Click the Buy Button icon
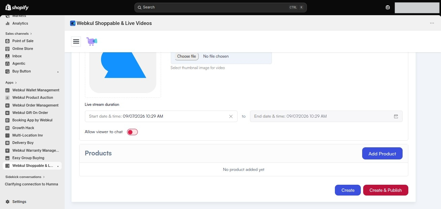Image resolution: width=441 pixels, height=209 pixels. 7,71
